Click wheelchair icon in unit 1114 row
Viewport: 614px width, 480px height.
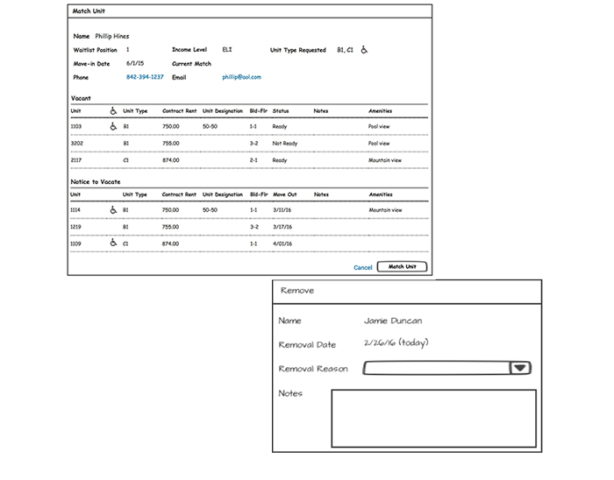tap(113, 210)
